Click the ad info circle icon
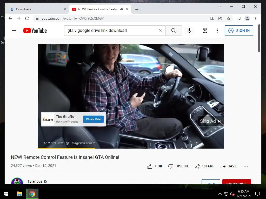266x199 pixels. [x=67, y=143]
